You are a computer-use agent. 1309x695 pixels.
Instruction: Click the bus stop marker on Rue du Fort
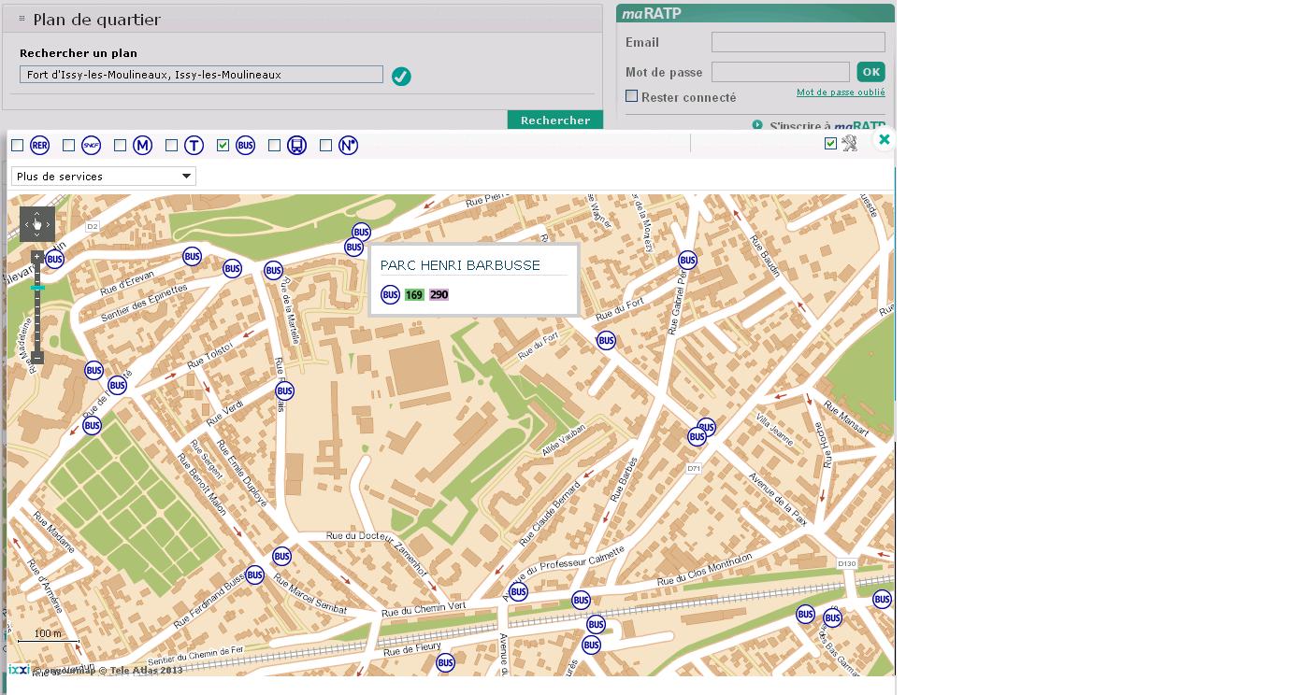coord(606,340)
